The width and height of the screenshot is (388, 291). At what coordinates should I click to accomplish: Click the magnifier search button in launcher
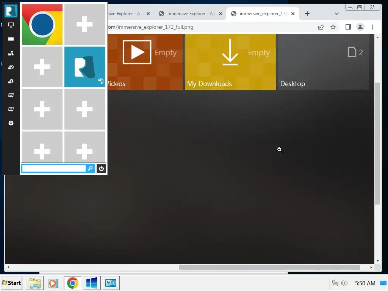(x=90, y=169)
